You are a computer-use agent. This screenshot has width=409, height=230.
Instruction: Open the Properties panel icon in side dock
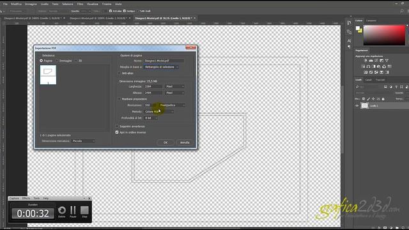coord(349,32)
